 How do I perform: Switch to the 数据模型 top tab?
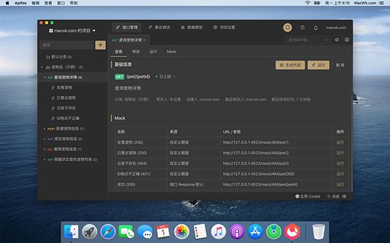pyautogui.click(x=192, y=27)
